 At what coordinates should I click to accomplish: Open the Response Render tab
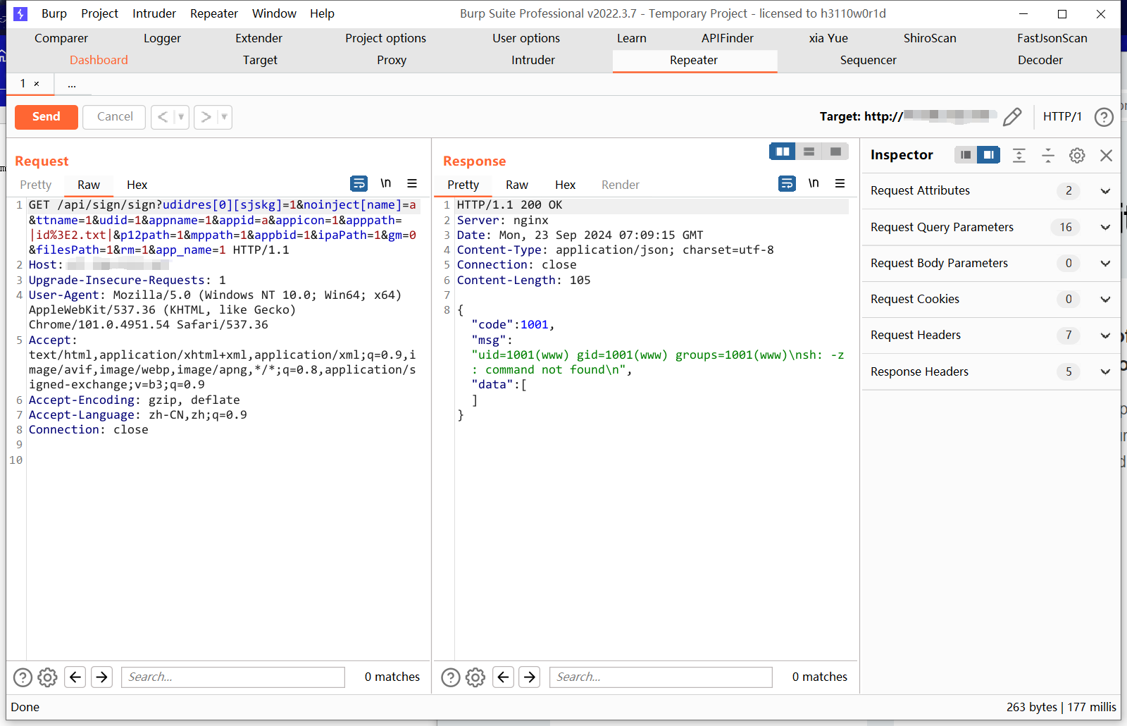coord(620,185)
